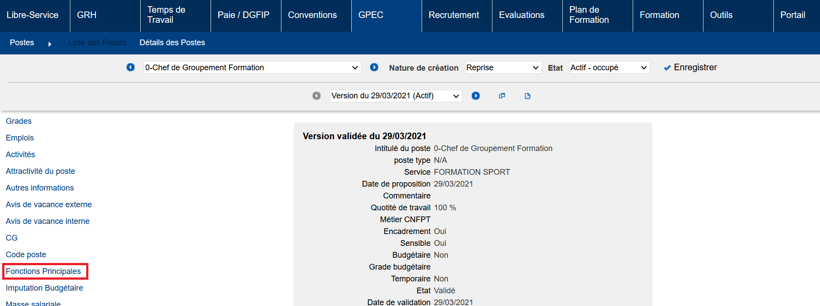
Task: Open the GPEC menu
Action: click(371, 15)
